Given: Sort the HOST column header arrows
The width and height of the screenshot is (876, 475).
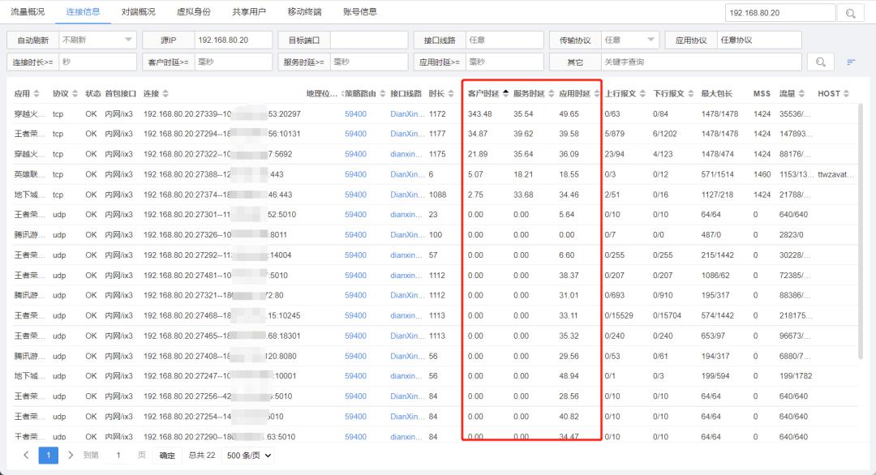Looking at the screenshot, I should point(846,92).
